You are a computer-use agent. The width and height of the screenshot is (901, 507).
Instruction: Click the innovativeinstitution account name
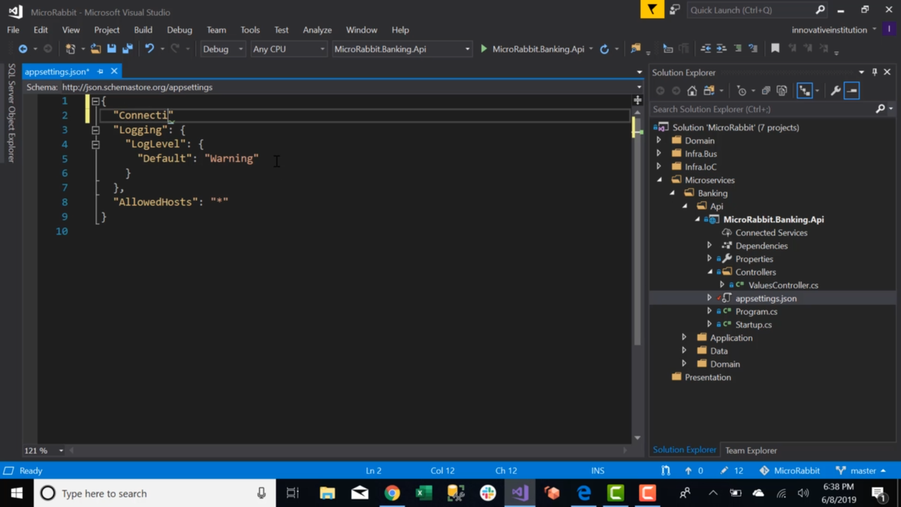coord(828,30)
